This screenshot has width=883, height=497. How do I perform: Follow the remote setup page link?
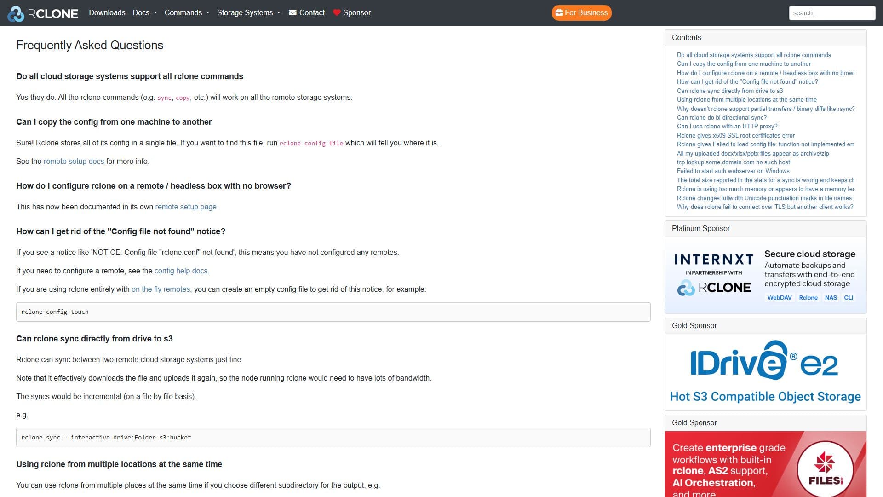pos(186,207)
